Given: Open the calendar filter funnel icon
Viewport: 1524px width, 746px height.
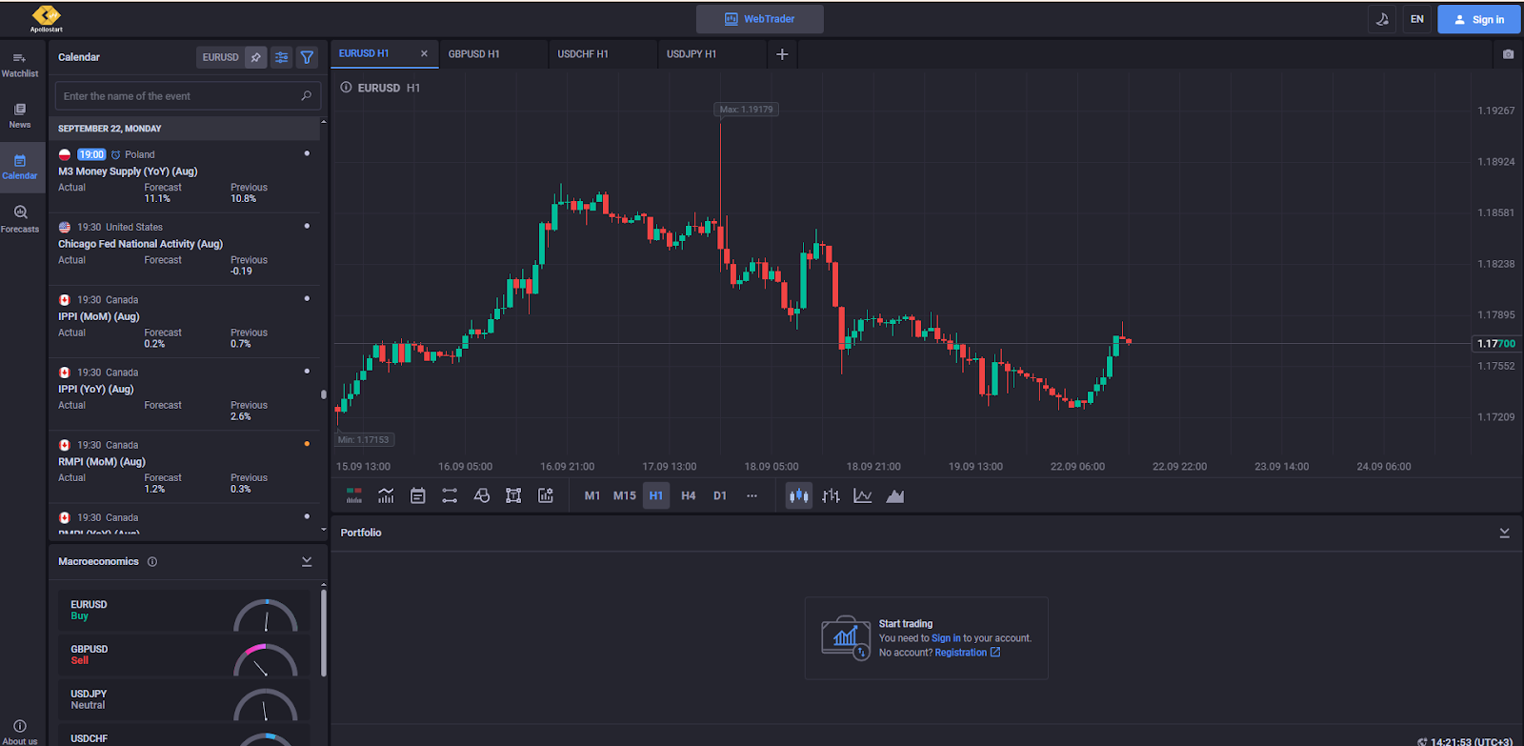Looking at the screenshot, I should 307,57.
